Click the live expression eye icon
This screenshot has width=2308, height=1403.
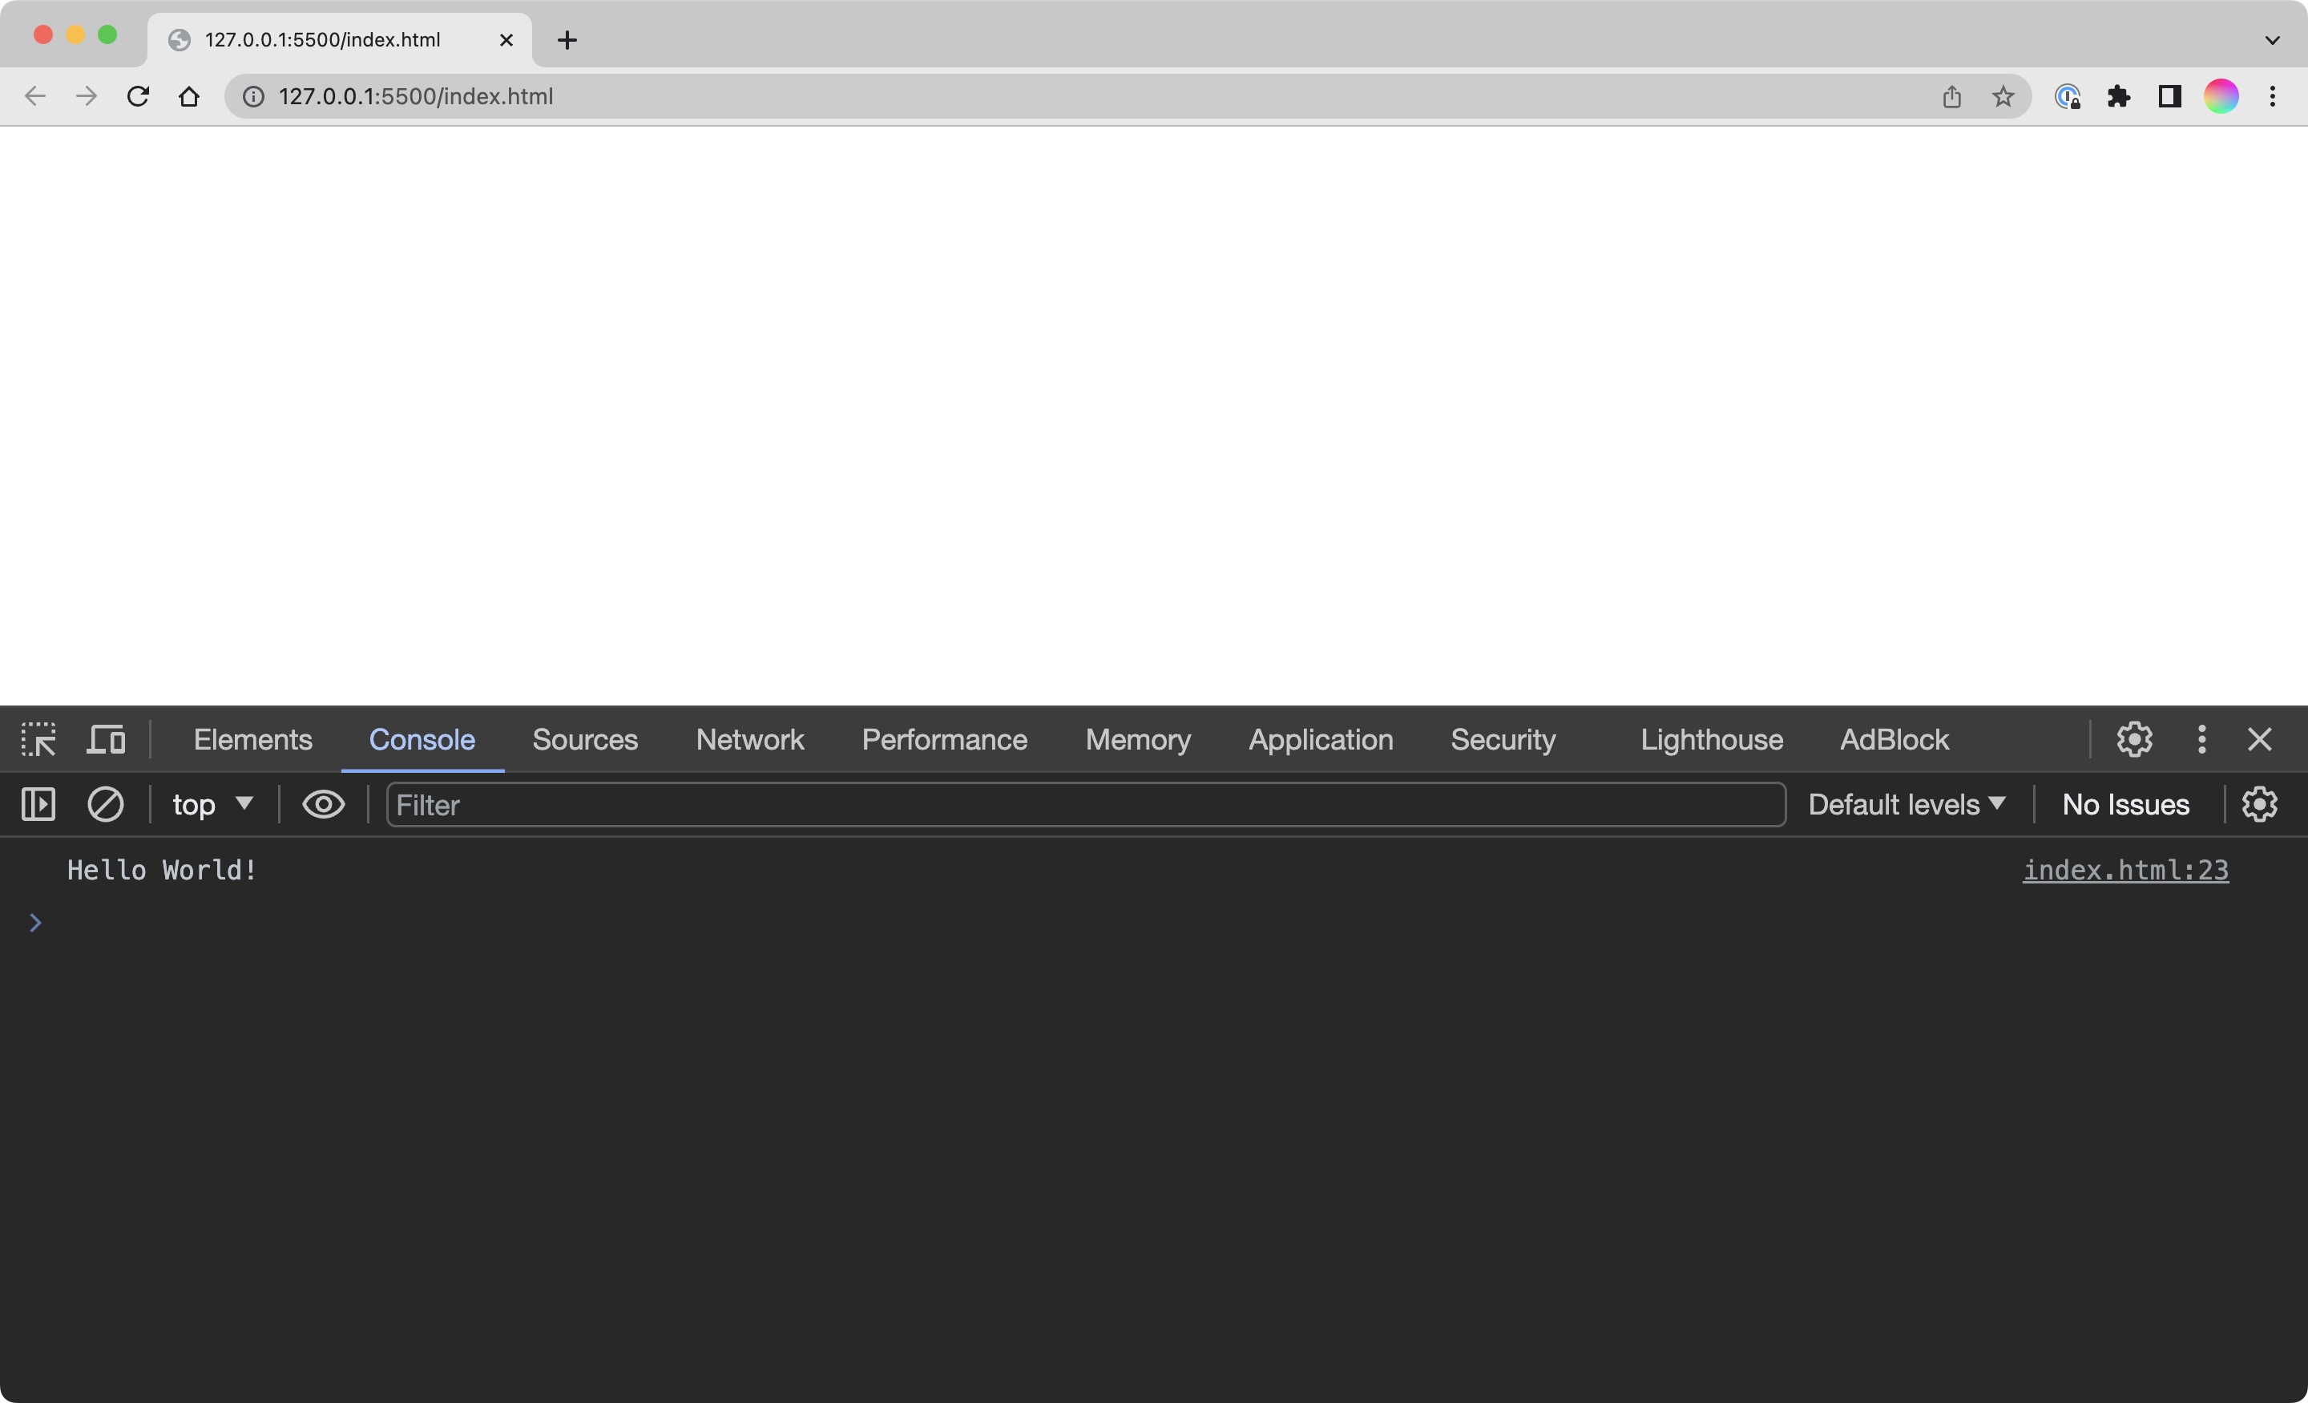point(323,804)
